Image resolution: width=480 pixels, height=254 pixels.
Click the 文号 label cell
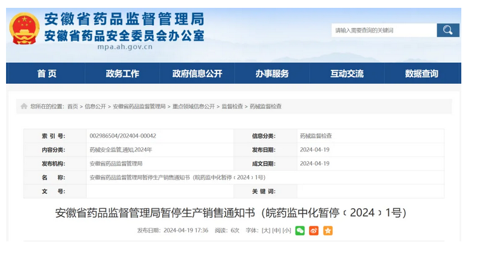55,191
